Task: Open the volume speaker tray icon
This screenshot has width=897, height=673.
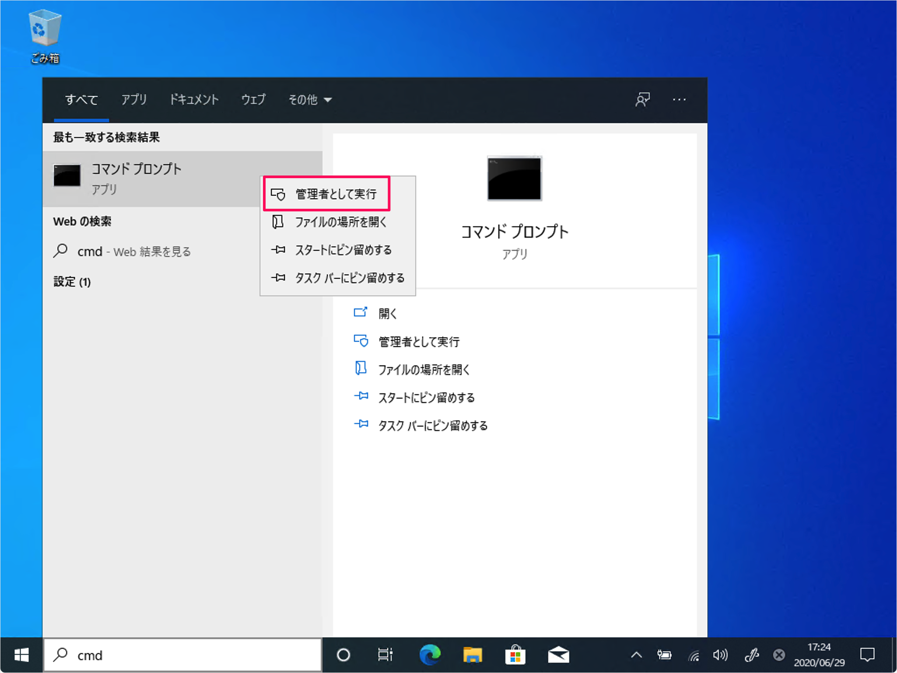Action: click(720, 655)
